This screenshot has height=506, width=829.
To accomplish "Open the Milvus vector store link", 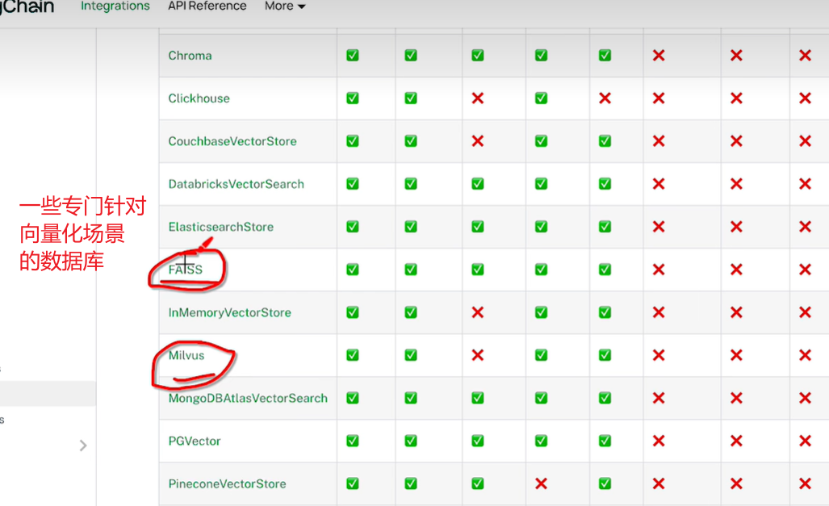I will [x=186, y=355].
